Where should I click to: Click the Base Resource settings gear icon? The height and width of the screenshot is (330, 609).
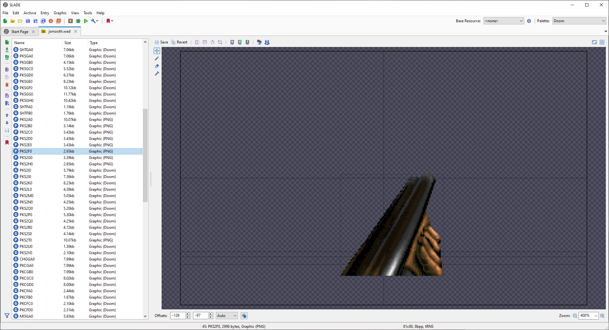(x=529, y=21)
